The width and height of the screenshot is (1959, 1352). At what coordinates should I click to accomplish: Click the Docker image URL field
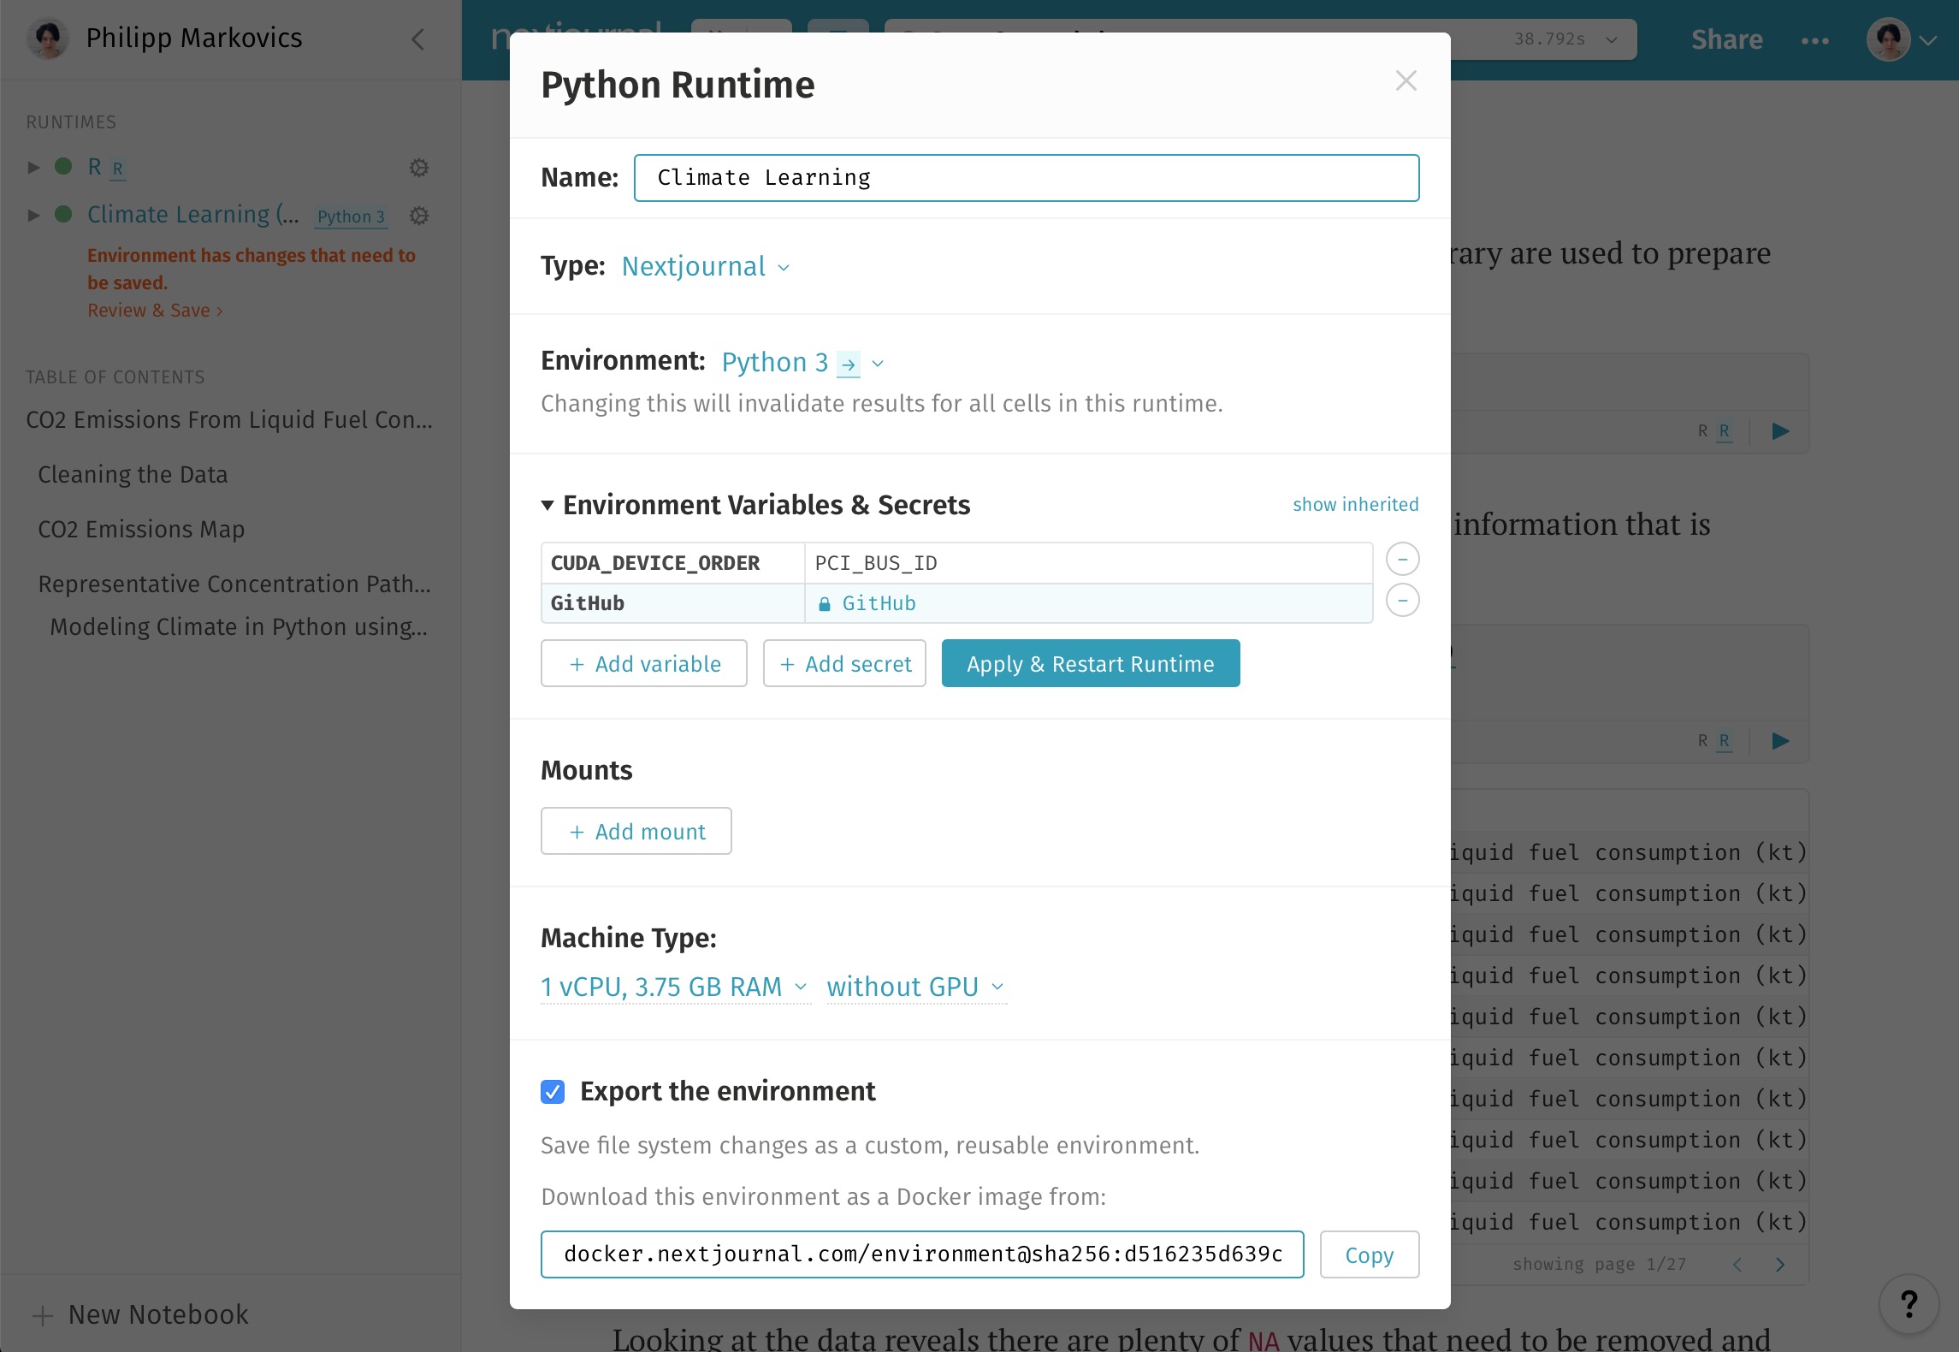tap(922, 1254)
